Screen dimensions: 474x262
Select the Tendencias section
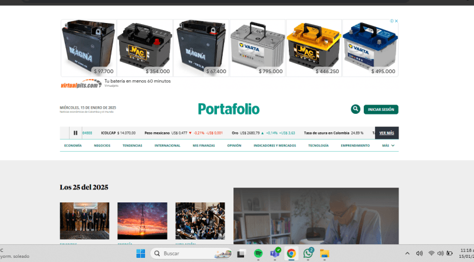click(133, 146)
